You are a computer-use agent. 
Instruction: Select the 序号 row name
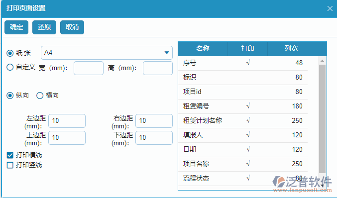(190, 63)
